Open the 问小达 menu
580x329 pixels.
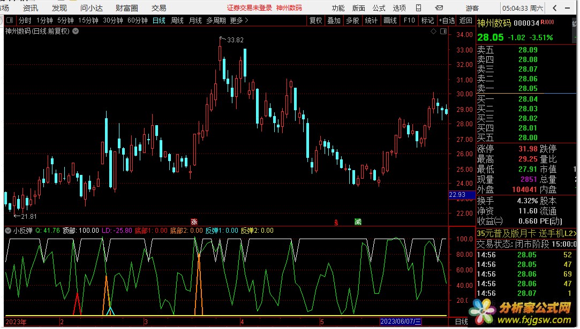(x=92, y=8)
